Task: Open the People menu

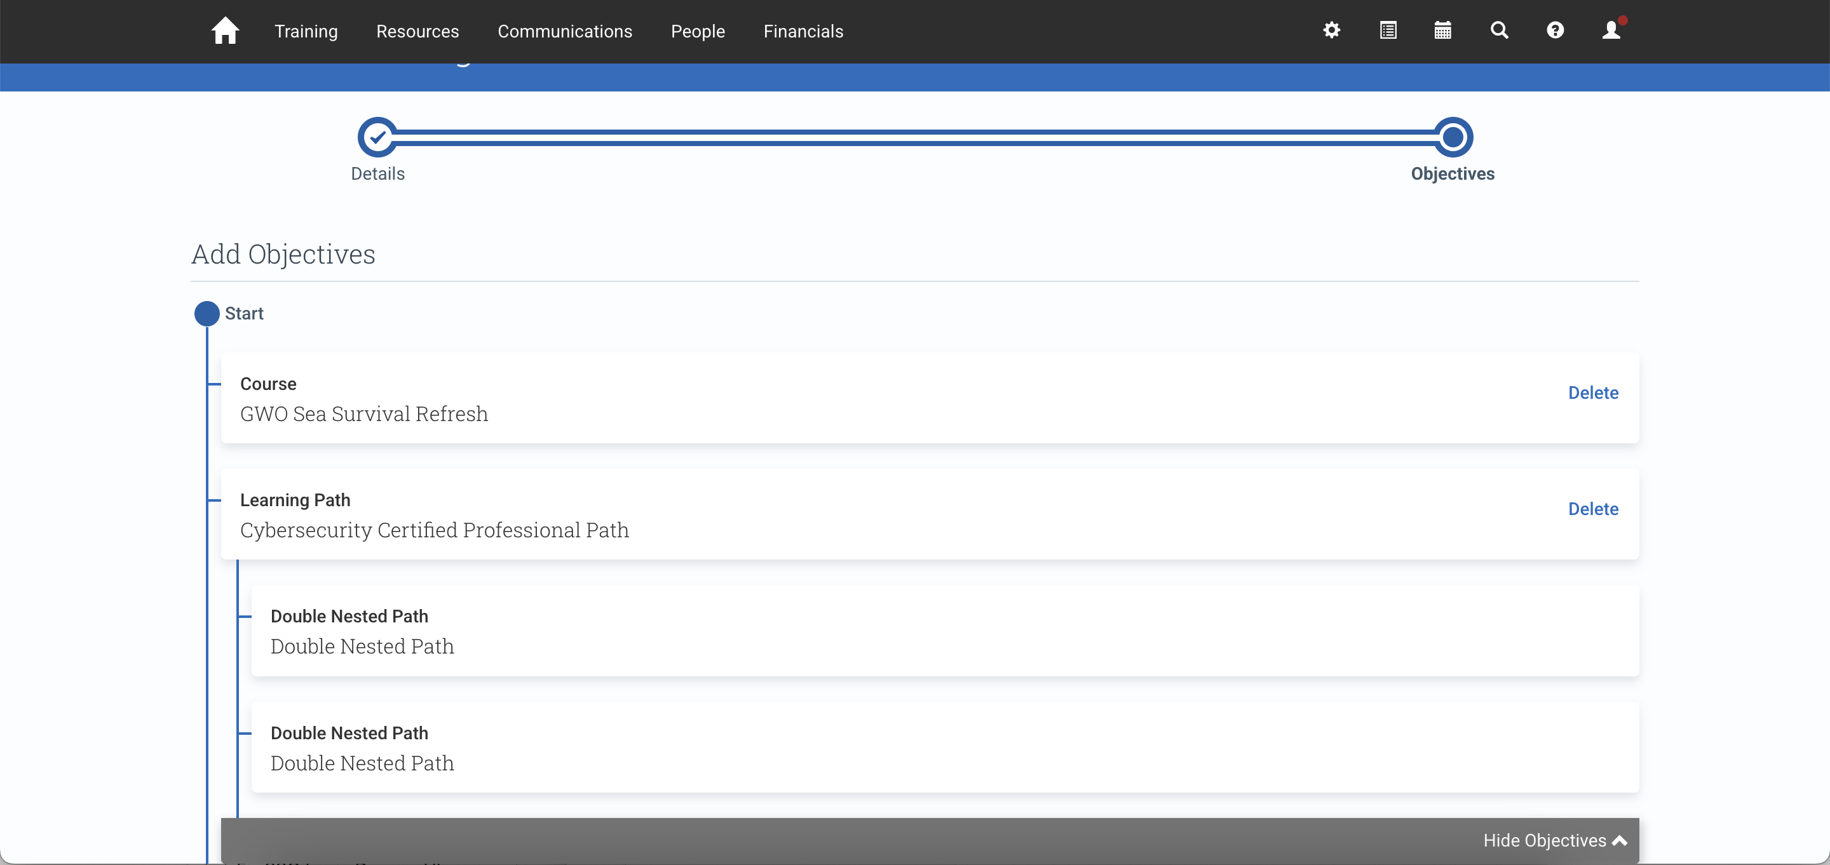Action: point(698,31)
